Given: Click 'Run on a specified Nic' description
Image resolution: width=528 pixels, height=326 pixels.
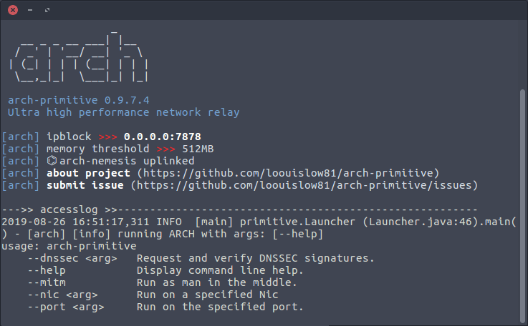Looking at the screenshot, I should click(208, 295).
